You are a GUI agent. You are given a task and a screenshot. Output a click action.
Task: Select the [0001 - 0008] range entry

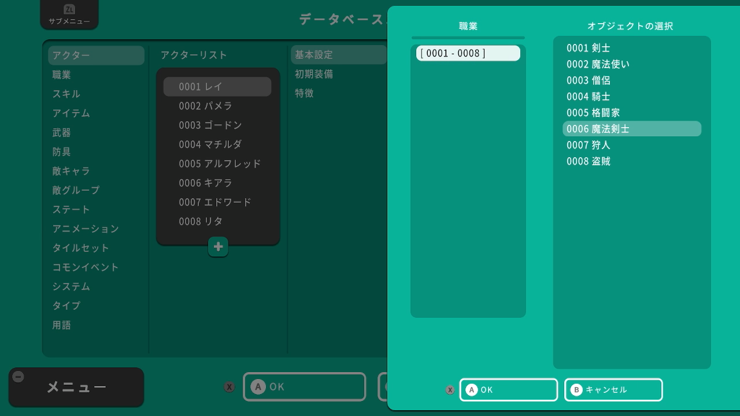point(468,53)
